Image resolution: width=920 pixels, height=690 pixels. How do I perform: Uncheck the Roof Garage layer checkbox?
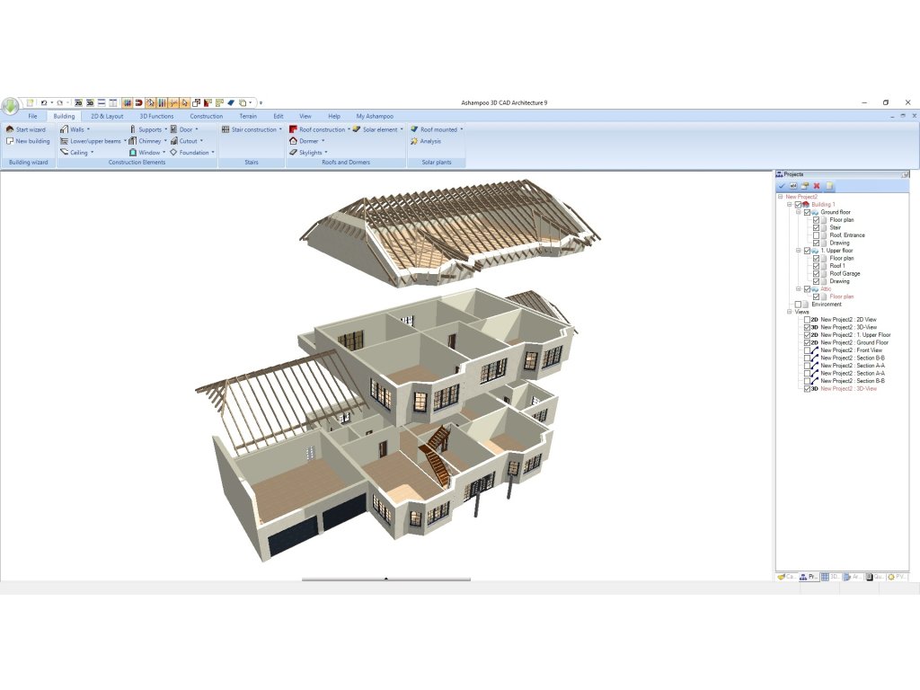tap(816, 274)
